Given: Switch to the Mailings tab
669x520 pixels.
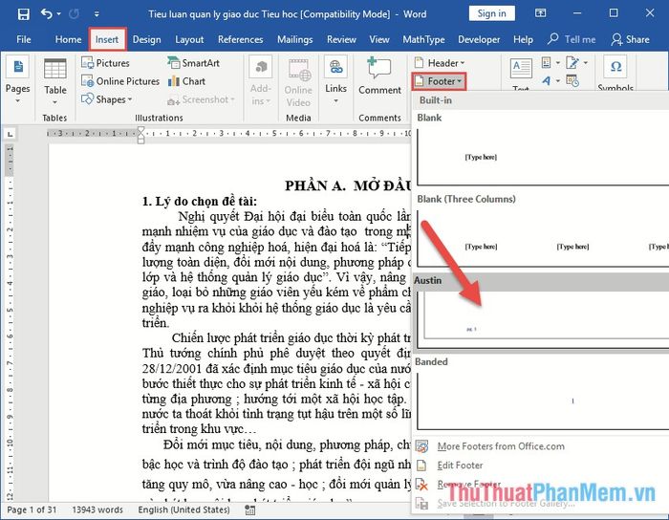Looking at the screenshot, I should click(294, 40).
